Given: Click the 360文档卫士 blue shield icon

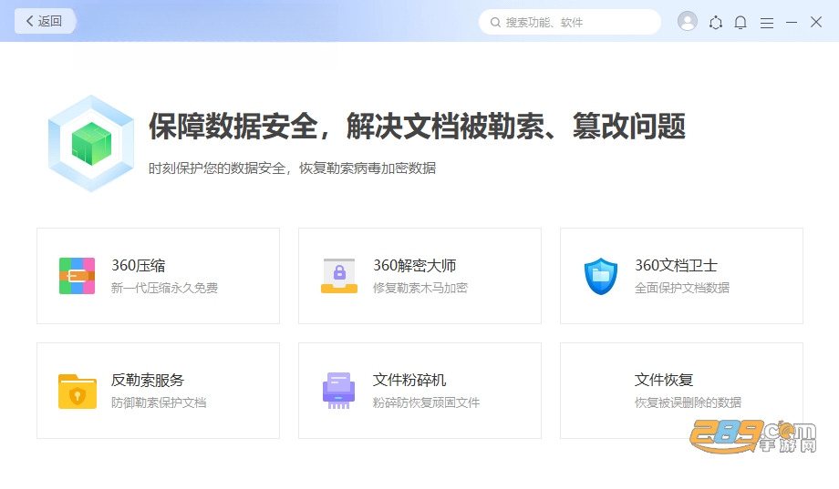Looking at the screenshot, I should pos(601,276).
